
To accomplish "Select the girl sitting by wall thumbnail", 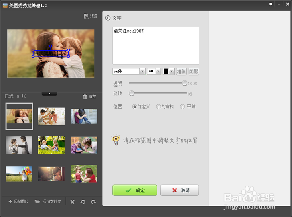I will pos(84,116).
